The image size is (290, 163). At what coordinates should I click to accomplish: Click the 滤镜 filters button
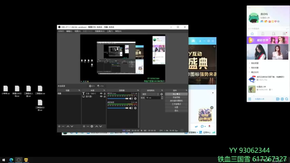[x=101, y=86]
